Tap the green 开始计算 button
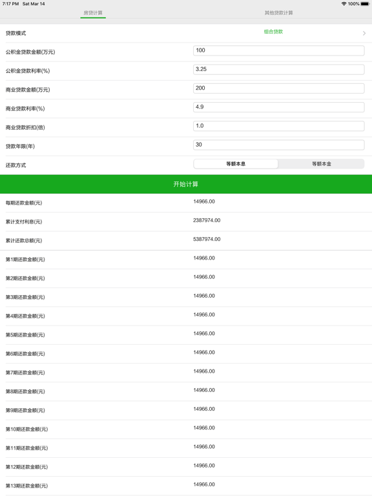This screenshot has width=372, height=496. [x=186, y=184]
